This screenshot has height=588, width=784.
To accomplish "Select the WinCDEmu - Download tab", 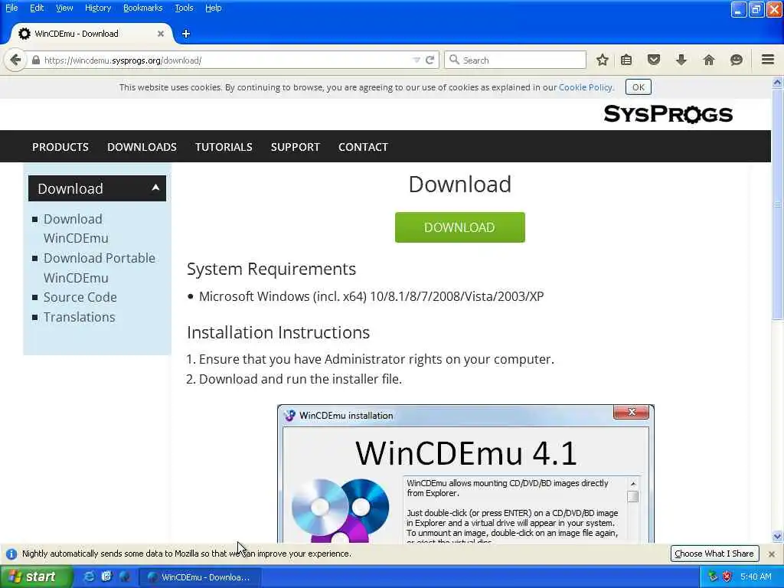I will tap(92, 34).
